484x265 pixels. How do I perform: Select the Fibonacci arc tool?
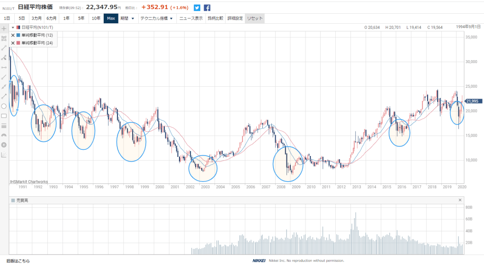(4, 135)
